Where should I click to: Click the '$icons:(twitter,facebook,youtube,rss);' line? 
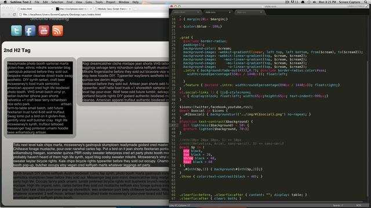pyautogui.click(x=216, y=107)
